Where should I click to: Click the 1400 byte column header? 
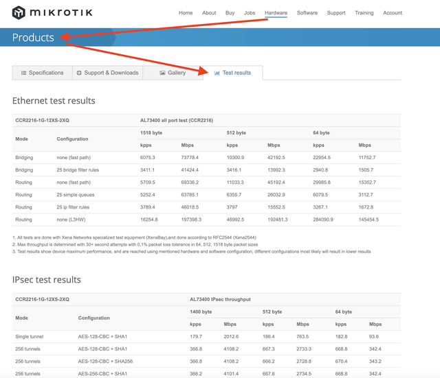point(201,311)
